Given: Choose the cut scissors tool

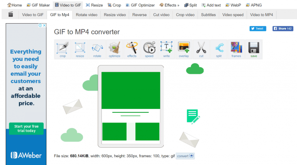Looking at the screenshot, I should click(x=201, y=49).
